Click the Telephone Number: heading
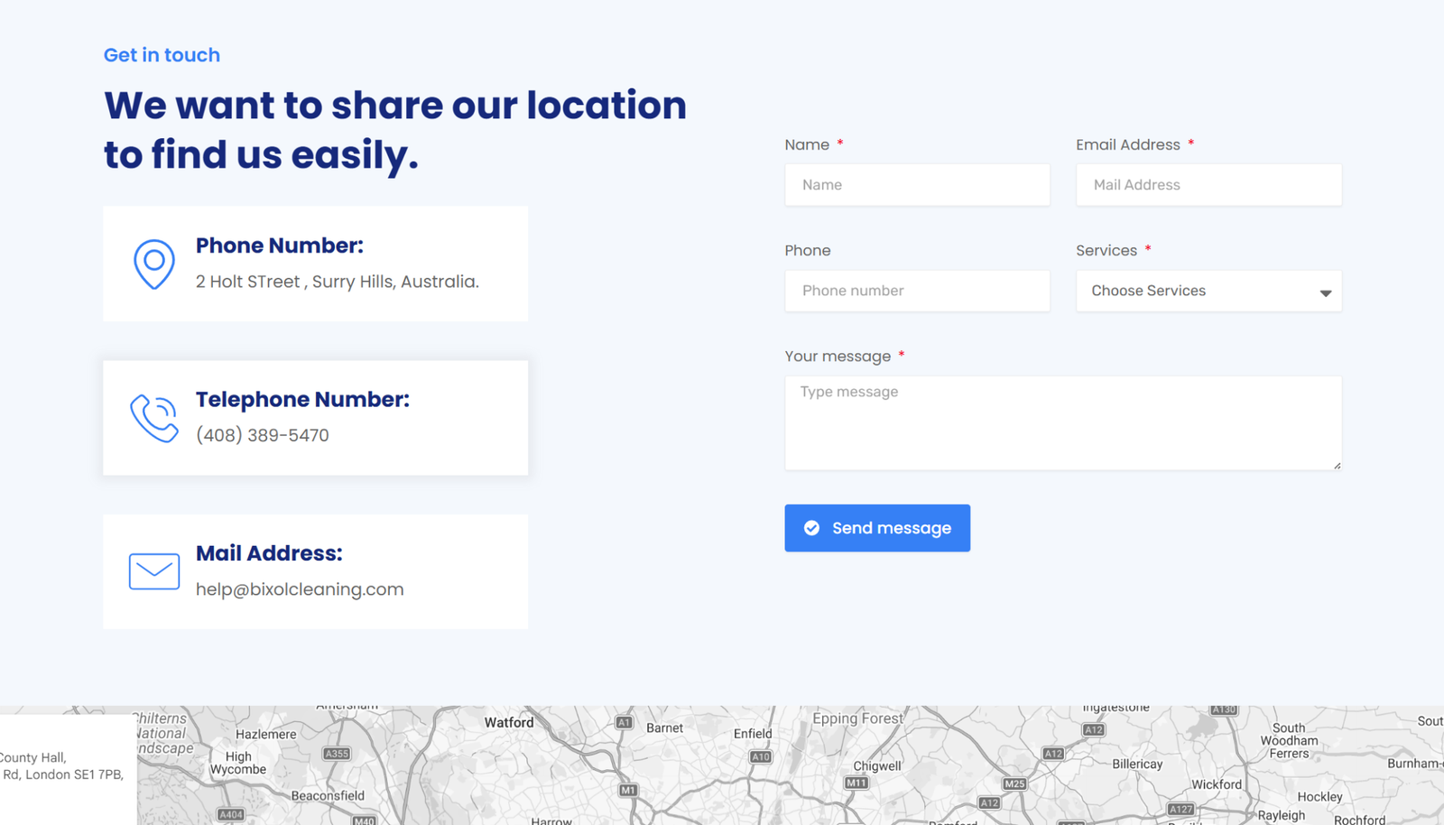The height and width of the screenshot is (825, 1444). click(302, 399)
